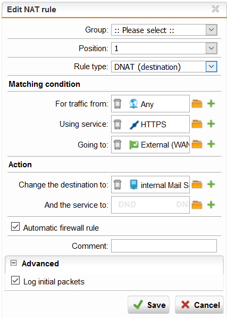Screen dimensions: 227x318
Task: Uncheck Automatic firewall rule
Action: tap(15, 226)
